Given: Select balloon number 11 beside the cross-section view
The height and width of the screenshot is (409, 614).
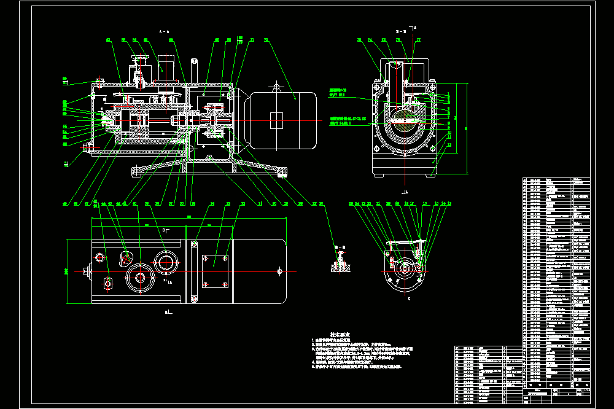Looking at the screenshot, I should pos(449,137).
